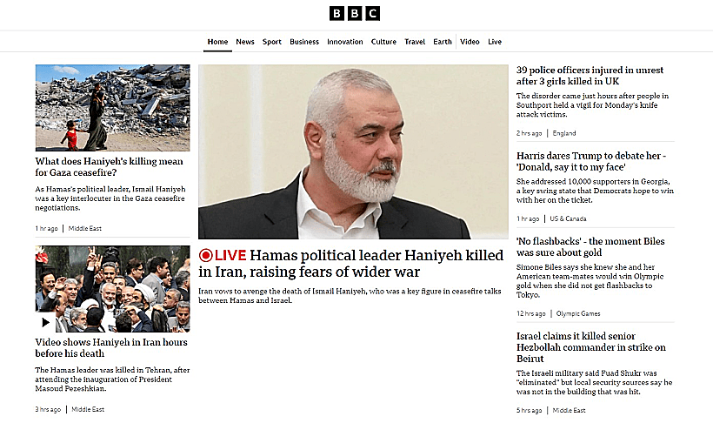This screenshot has height=430, width=713.
Task: Open the Earth section
Action: pos(443,42)
